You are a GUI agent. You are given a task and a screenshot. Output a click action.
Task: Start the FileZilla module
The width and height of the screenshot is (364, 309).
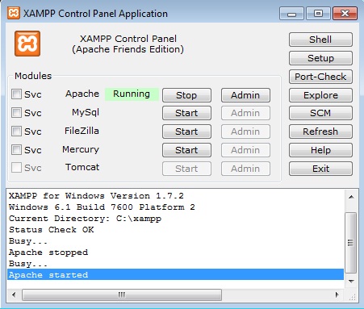tap(186, 132)
